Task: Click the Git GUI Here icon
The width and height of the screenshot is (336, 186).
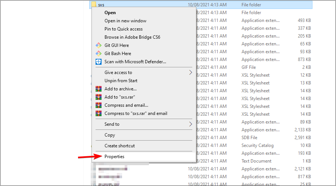Action: click(99, 45)
